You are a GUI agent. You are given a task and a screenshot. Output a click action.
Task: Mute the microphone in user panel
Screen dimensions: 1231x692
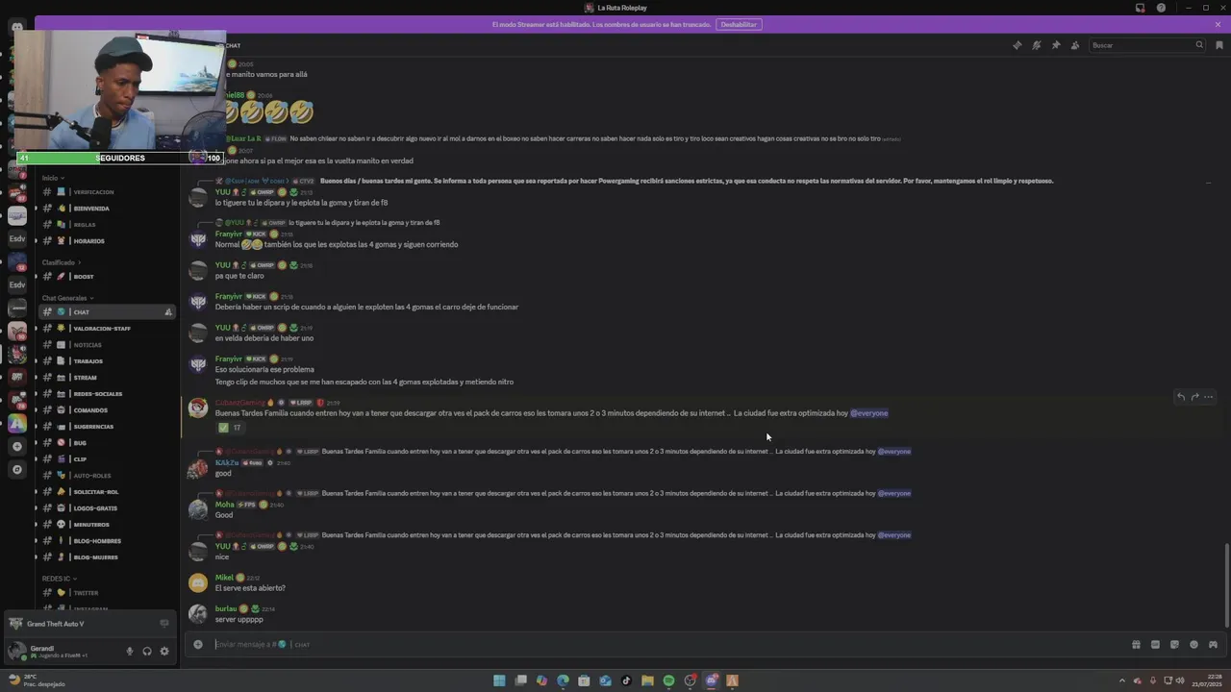(130, 651)
